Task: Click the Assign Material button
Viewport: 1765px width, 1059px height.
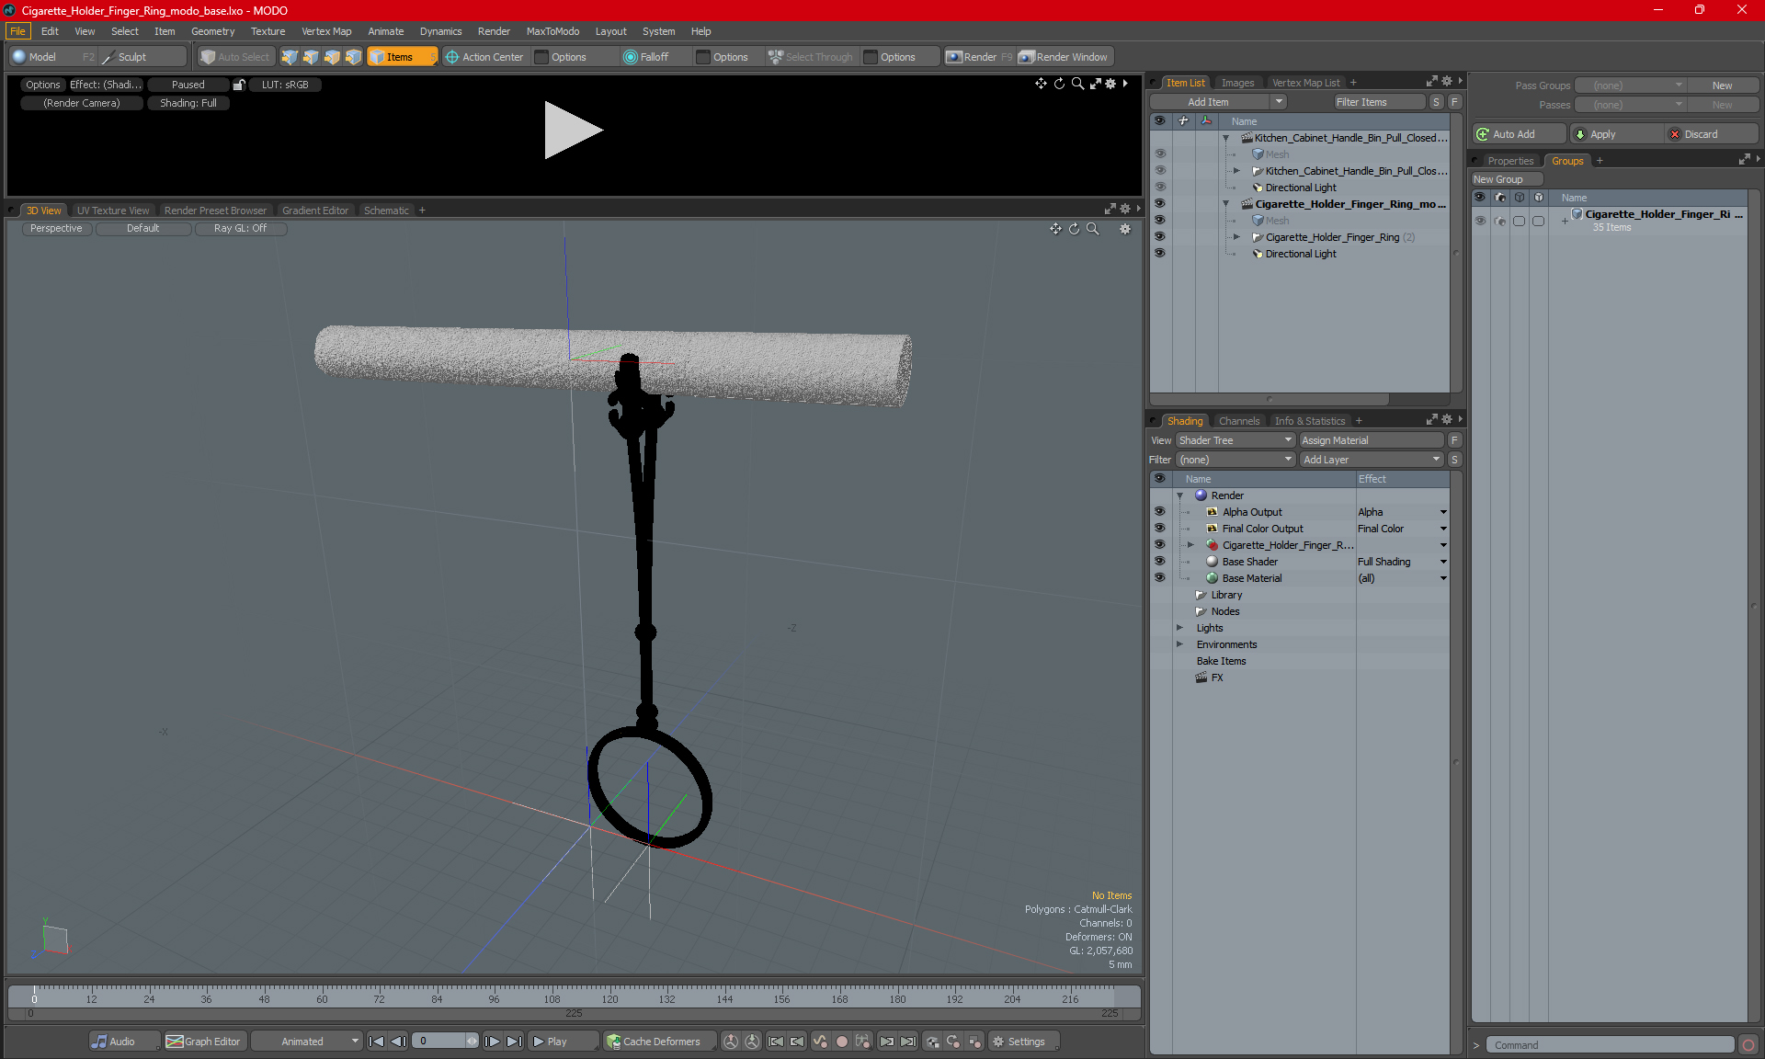Action: point(1371,440)
